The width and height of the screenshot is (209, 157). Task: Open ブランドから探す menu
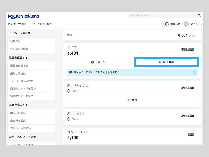click(42, 24)
